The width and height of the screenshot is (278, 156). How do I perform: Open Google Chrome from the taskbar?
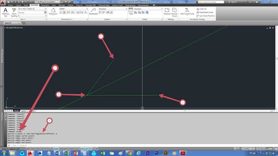(x=129, y=153)
